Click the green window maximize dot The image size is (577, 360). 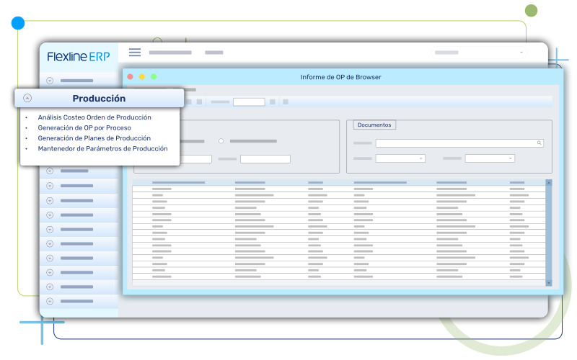tap(154, 76)
